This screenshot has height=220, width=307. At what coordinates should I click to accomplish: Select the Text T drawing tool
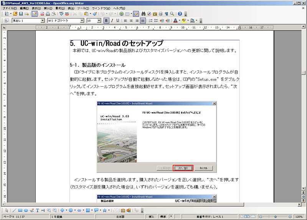point(37,210)
